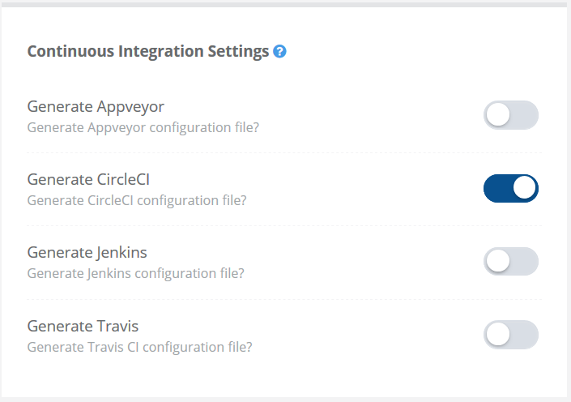Select the Generate CircleCI title label
This screenshot has height=402, width=571.
(88, 179)
